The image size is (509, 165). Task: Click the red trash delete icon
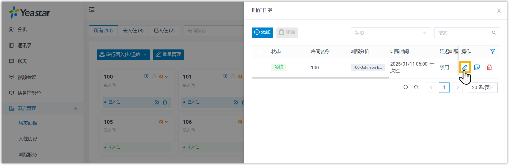(489, 67)
